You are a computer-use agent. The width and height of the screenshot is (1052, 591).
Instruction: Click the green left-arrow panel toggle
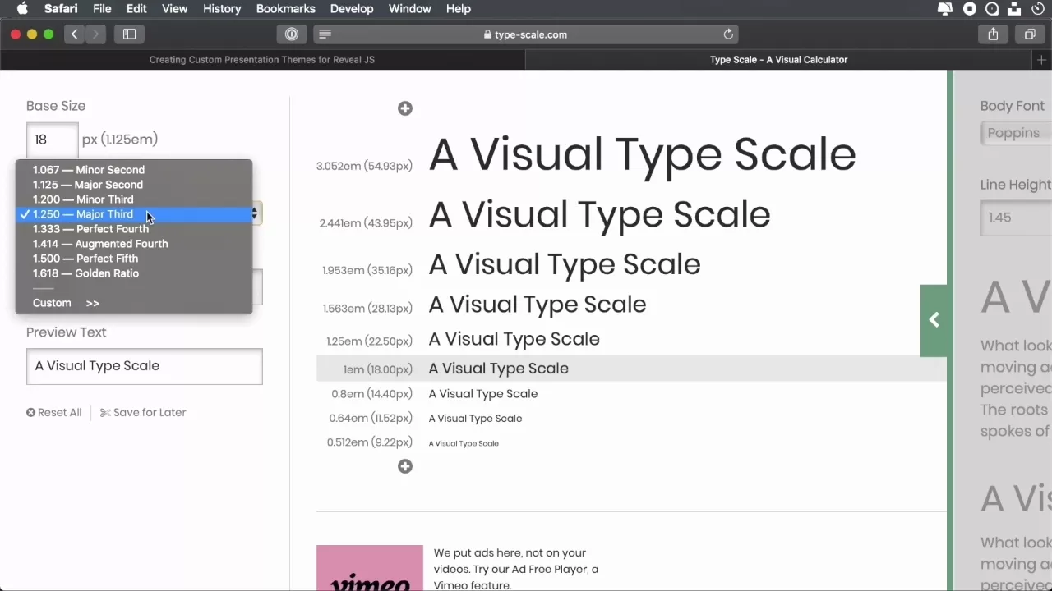934,320
